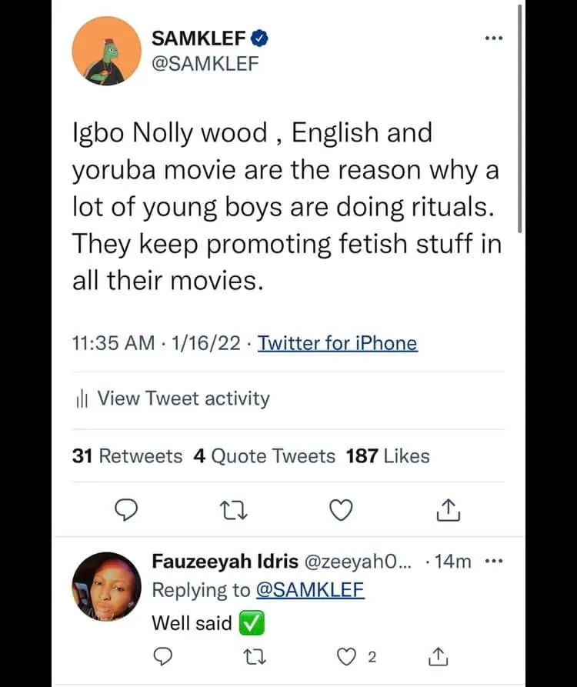Open View Tweet activity
577x687 pixels.
(x=183, y=399)
